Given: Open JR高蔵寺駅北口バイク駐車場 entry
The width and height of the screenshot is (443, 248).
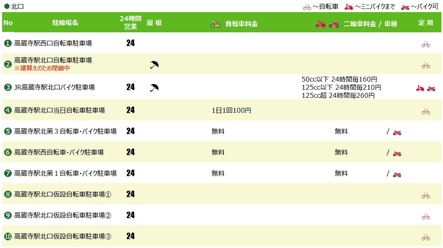Looking at the screenshot, I should point(55,87).
